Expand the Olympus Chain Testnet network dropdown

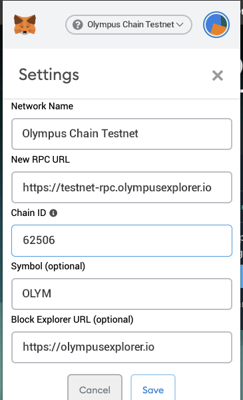tap(128, 25)
